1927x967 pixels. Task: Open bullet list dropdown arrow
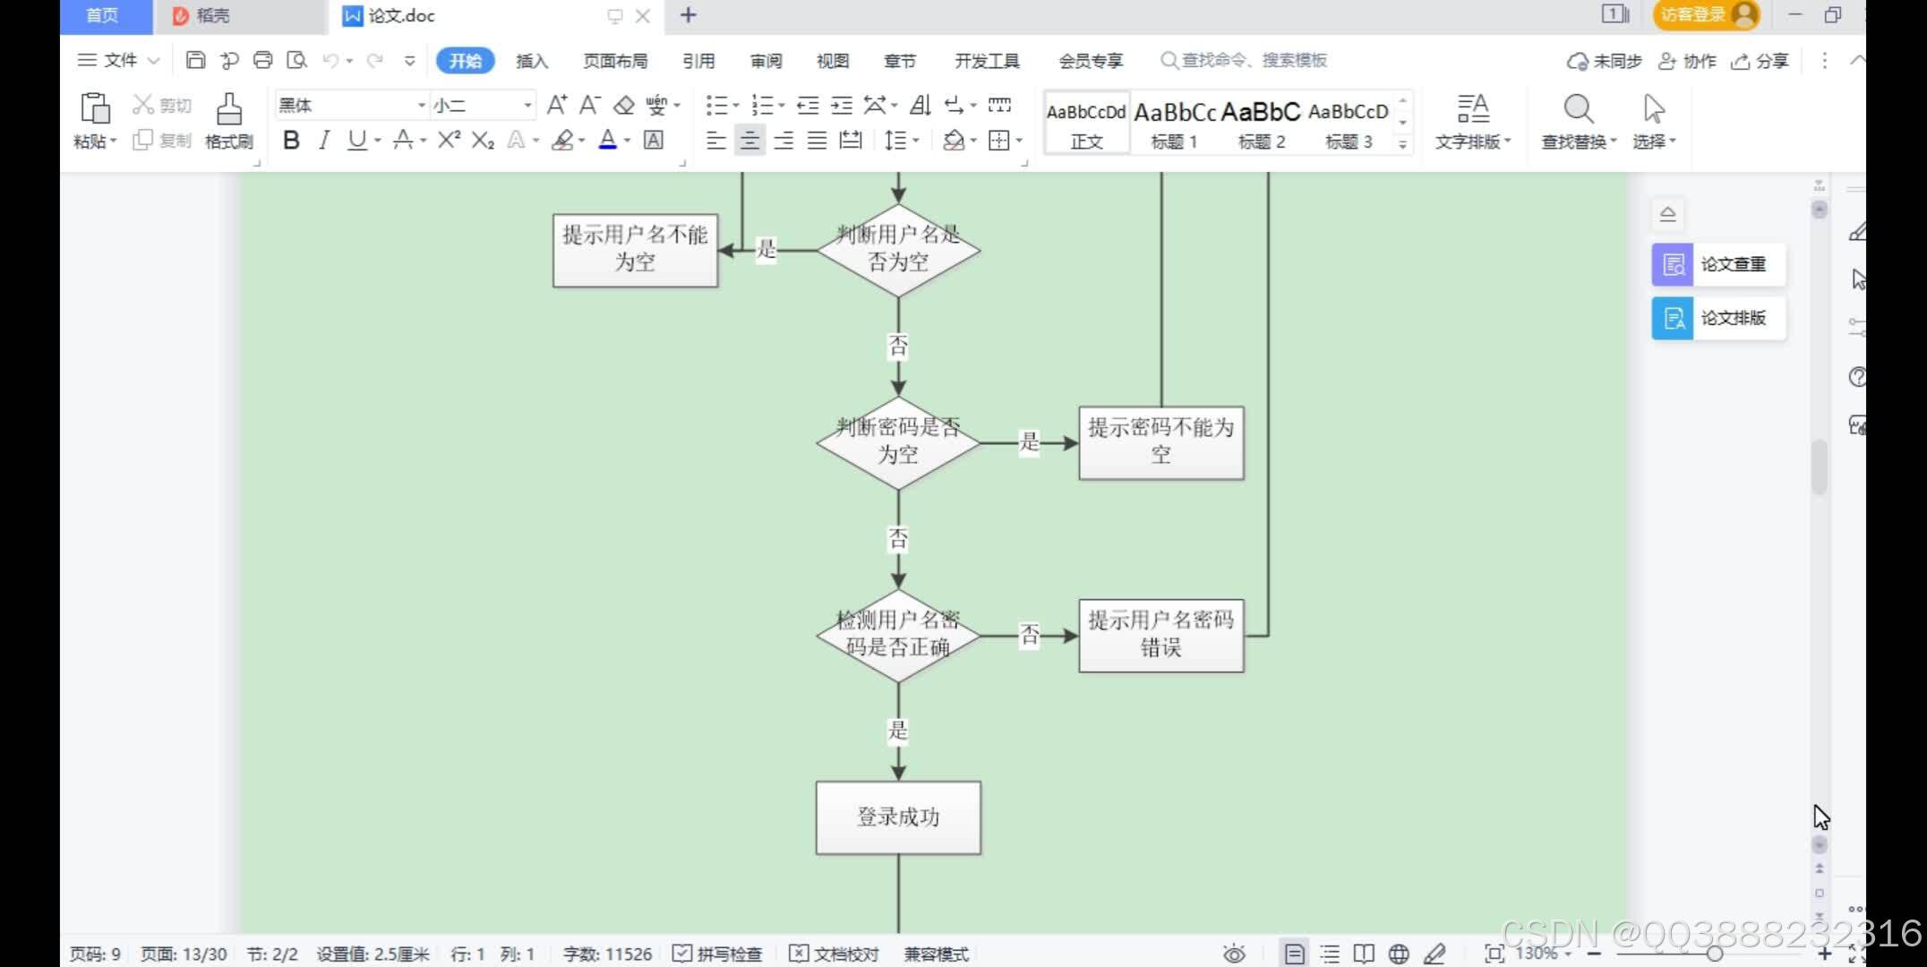tap(736, 106)
